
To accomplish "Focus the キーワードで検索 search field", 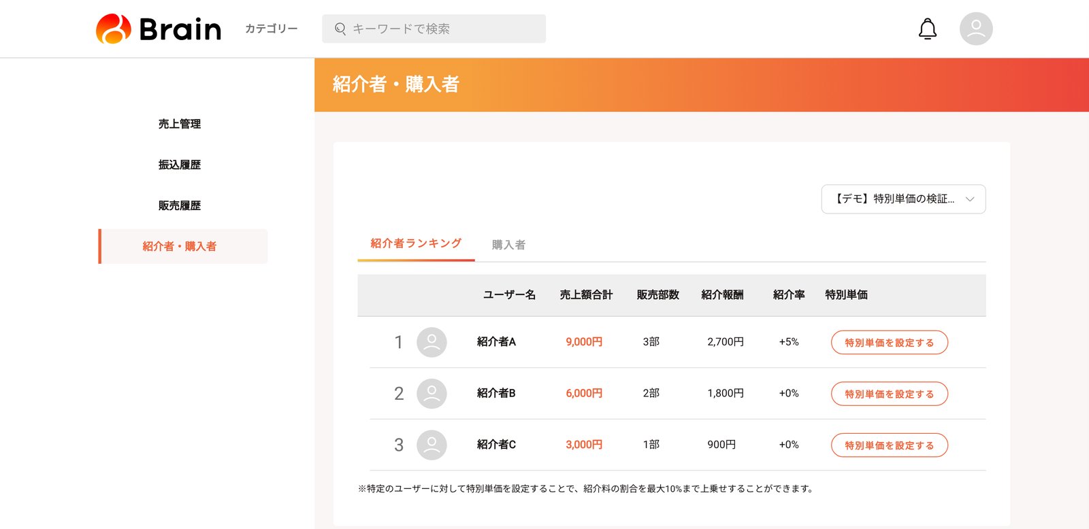I will coord(434,29).
